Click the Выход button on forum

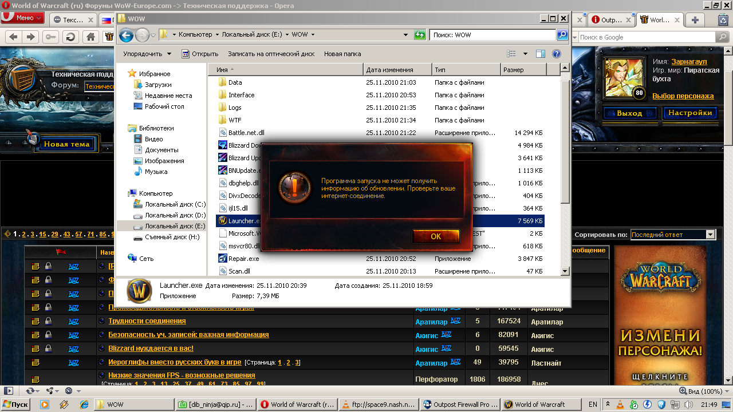point(630,113)
